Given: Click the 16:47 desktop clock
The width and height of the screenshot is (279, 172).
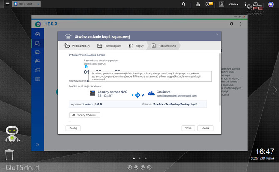Looking at the screenshot, I should (x=265, y=151).
